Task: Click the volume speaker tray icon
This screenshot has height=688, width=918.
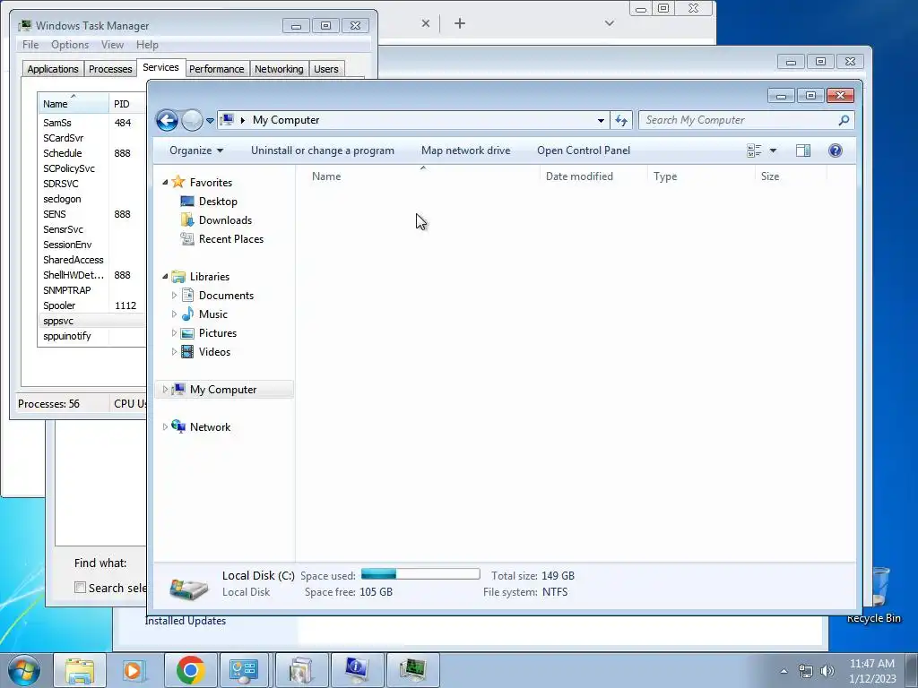Action: click(x=827, y=671)
